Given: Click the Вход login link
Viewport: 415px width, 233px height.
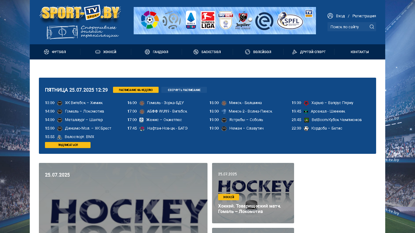Looking at the screenshot, I should [x=340, y=16].
